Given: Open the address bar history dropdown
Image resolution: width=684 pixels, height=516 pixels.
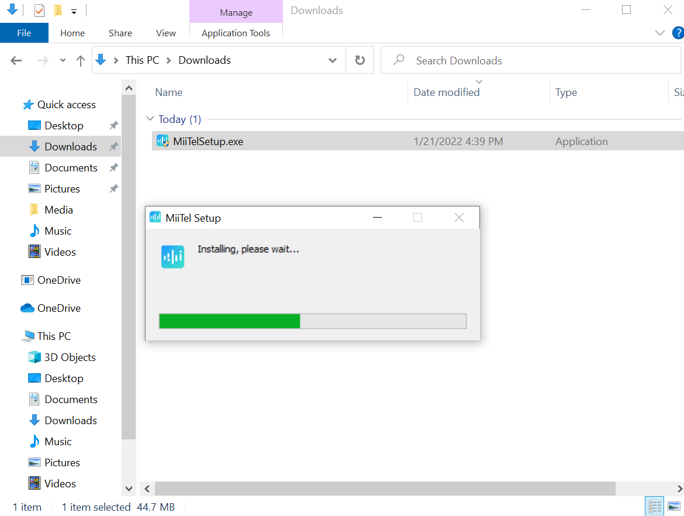Looking at the screenshot, I should click(333, 60).
